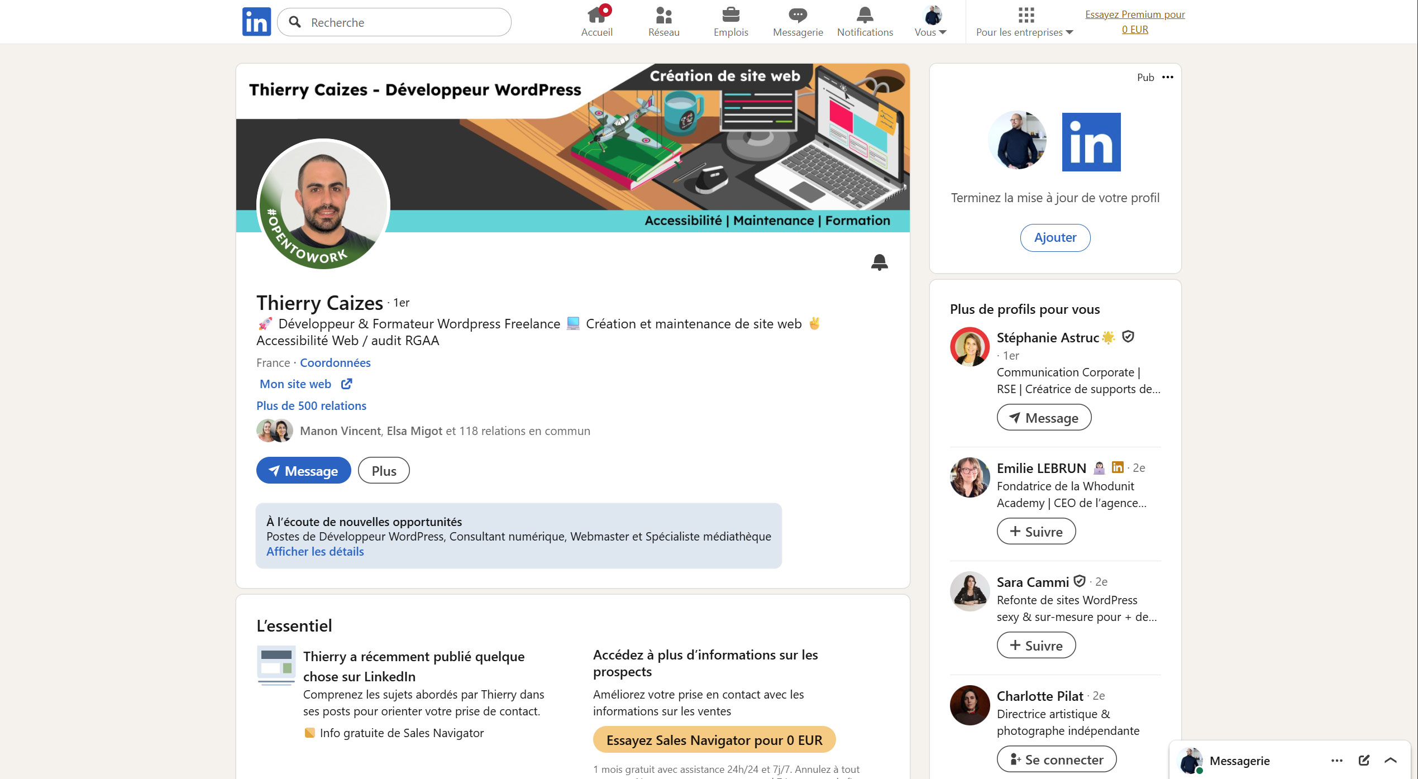Screen dimensions: 1418x779
Task: Go to Accueil home tab
Action: click(x=596, y=22)
